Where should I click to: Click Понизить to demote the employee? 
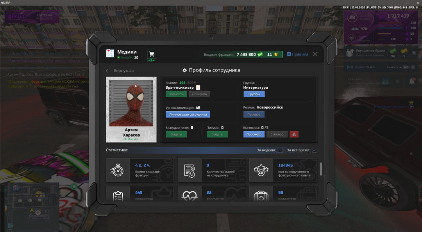pos(199,94)
